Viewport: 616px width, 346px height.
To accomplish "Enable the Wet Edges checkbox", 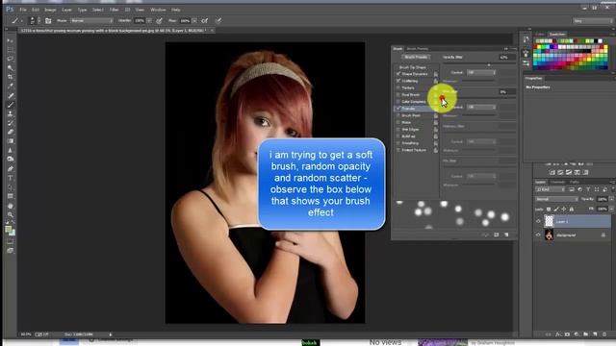I will click(x=398, y=129).
